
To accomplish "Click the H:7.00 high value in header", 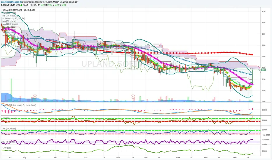I will 49,5.
